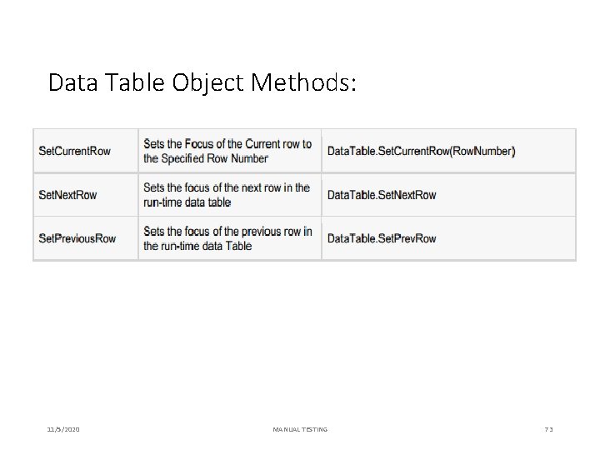The height and width of the screenshot is (450, 600).
Task: Click the SetCurrentRow description text cell
Action: coord(230,151)
